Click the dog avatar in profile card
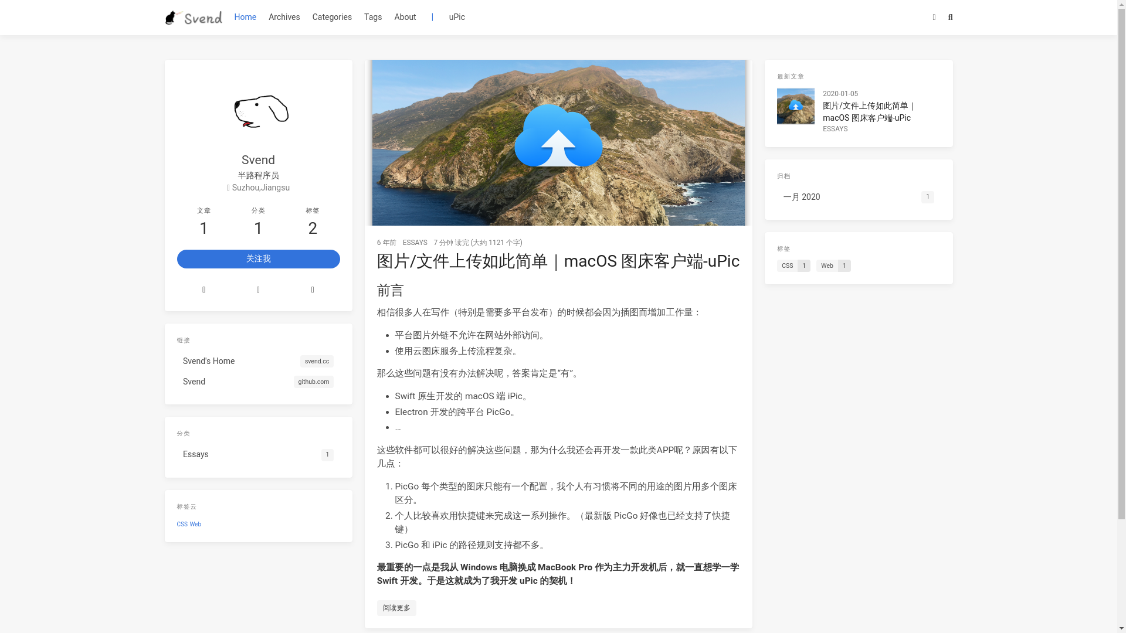This screenshot has height=633, width=1126. point(258,111)
